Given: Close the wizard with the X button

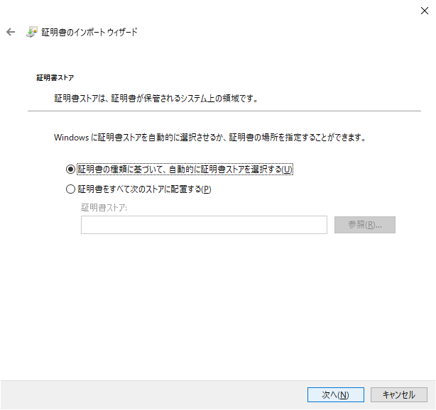Looking at the screenshot, I should [425, 11].
